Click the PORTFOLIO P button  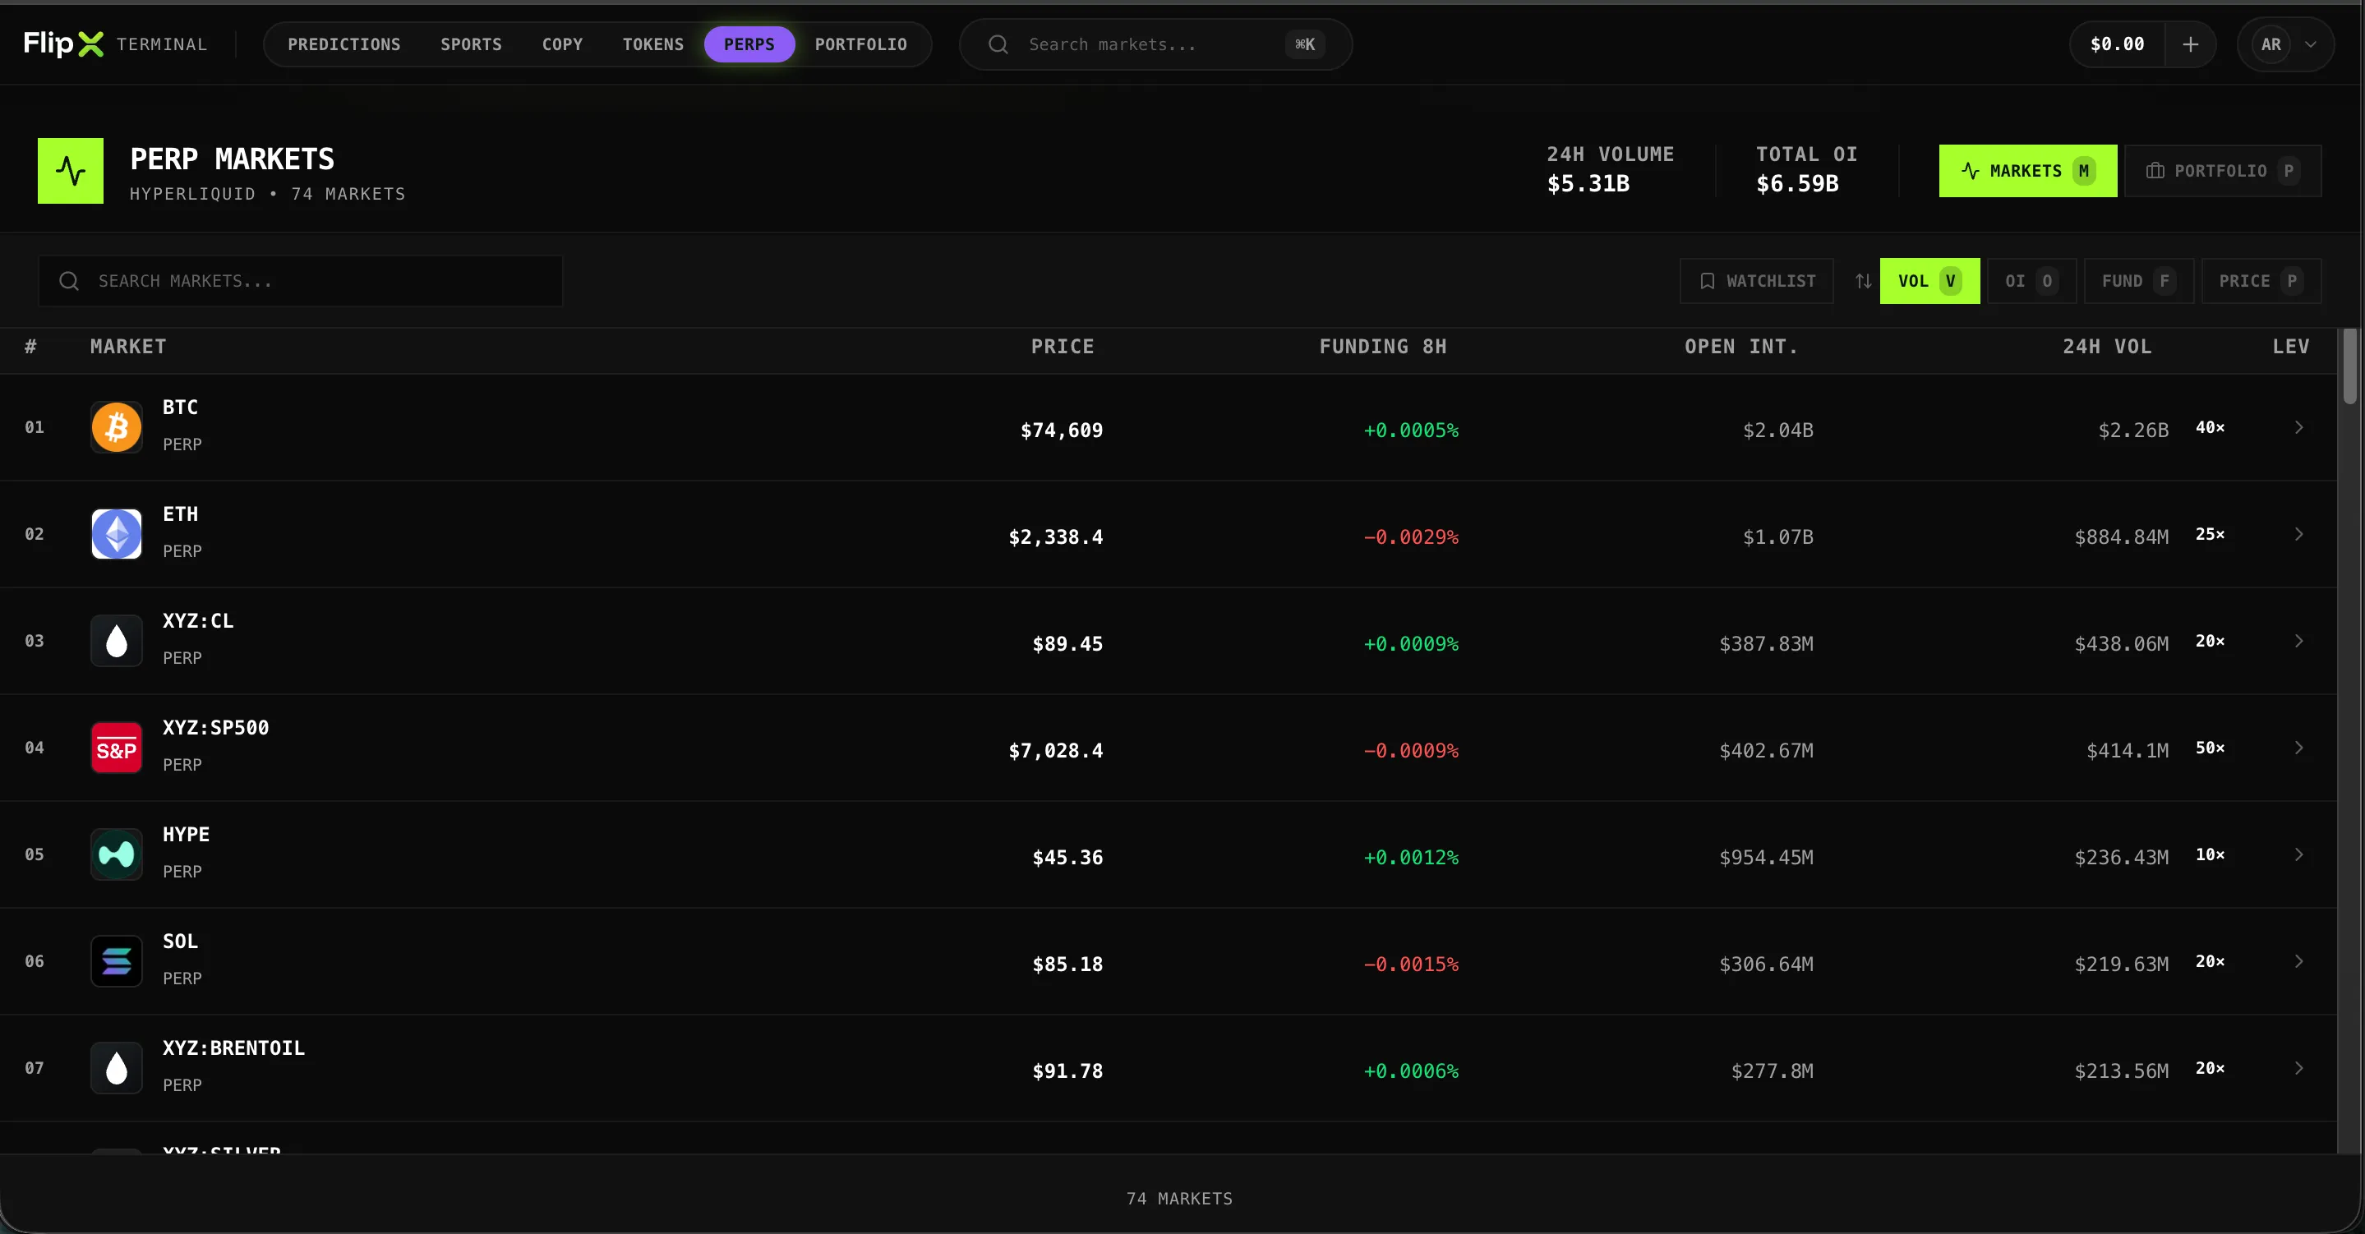point(2223,171)
